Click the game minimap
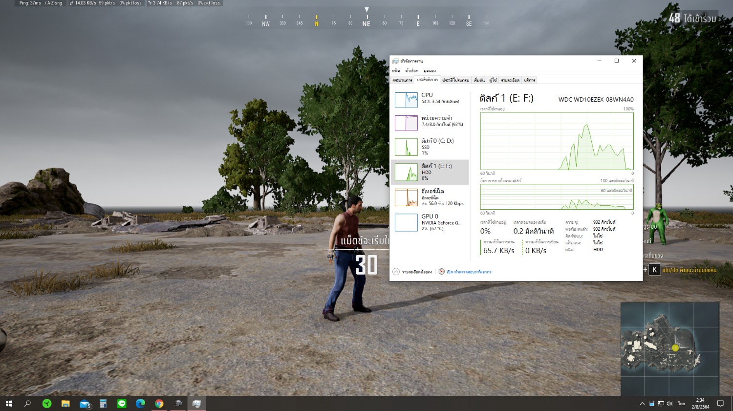This screenshot has height=411, width=733. pos(670,348)
